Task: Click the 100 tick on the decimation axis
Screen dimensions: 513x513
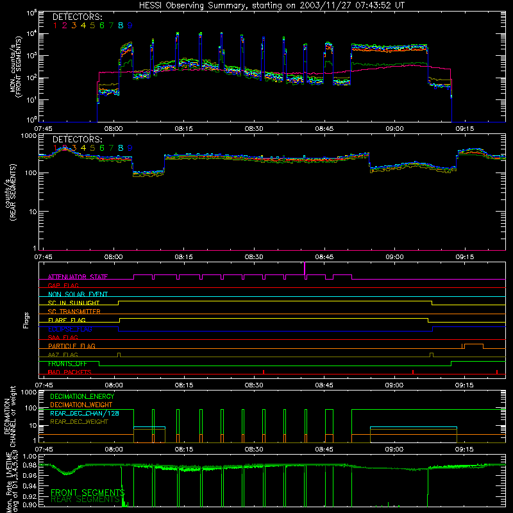Action: pos(31,408)
